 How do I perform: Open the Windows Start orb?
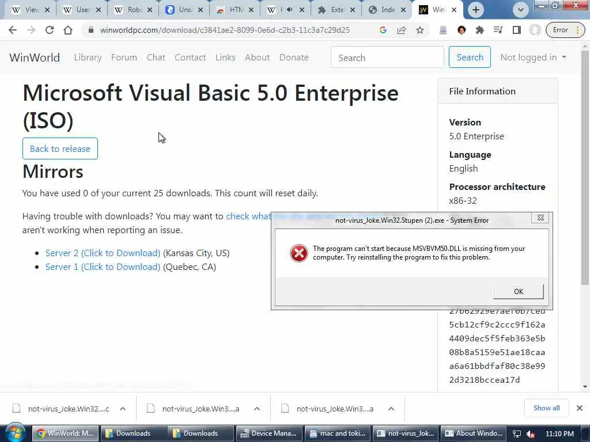15,433
